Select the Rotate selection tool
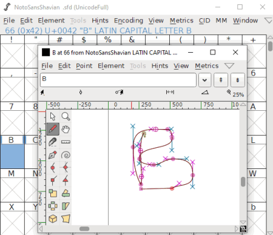 [x=66, y=193]
